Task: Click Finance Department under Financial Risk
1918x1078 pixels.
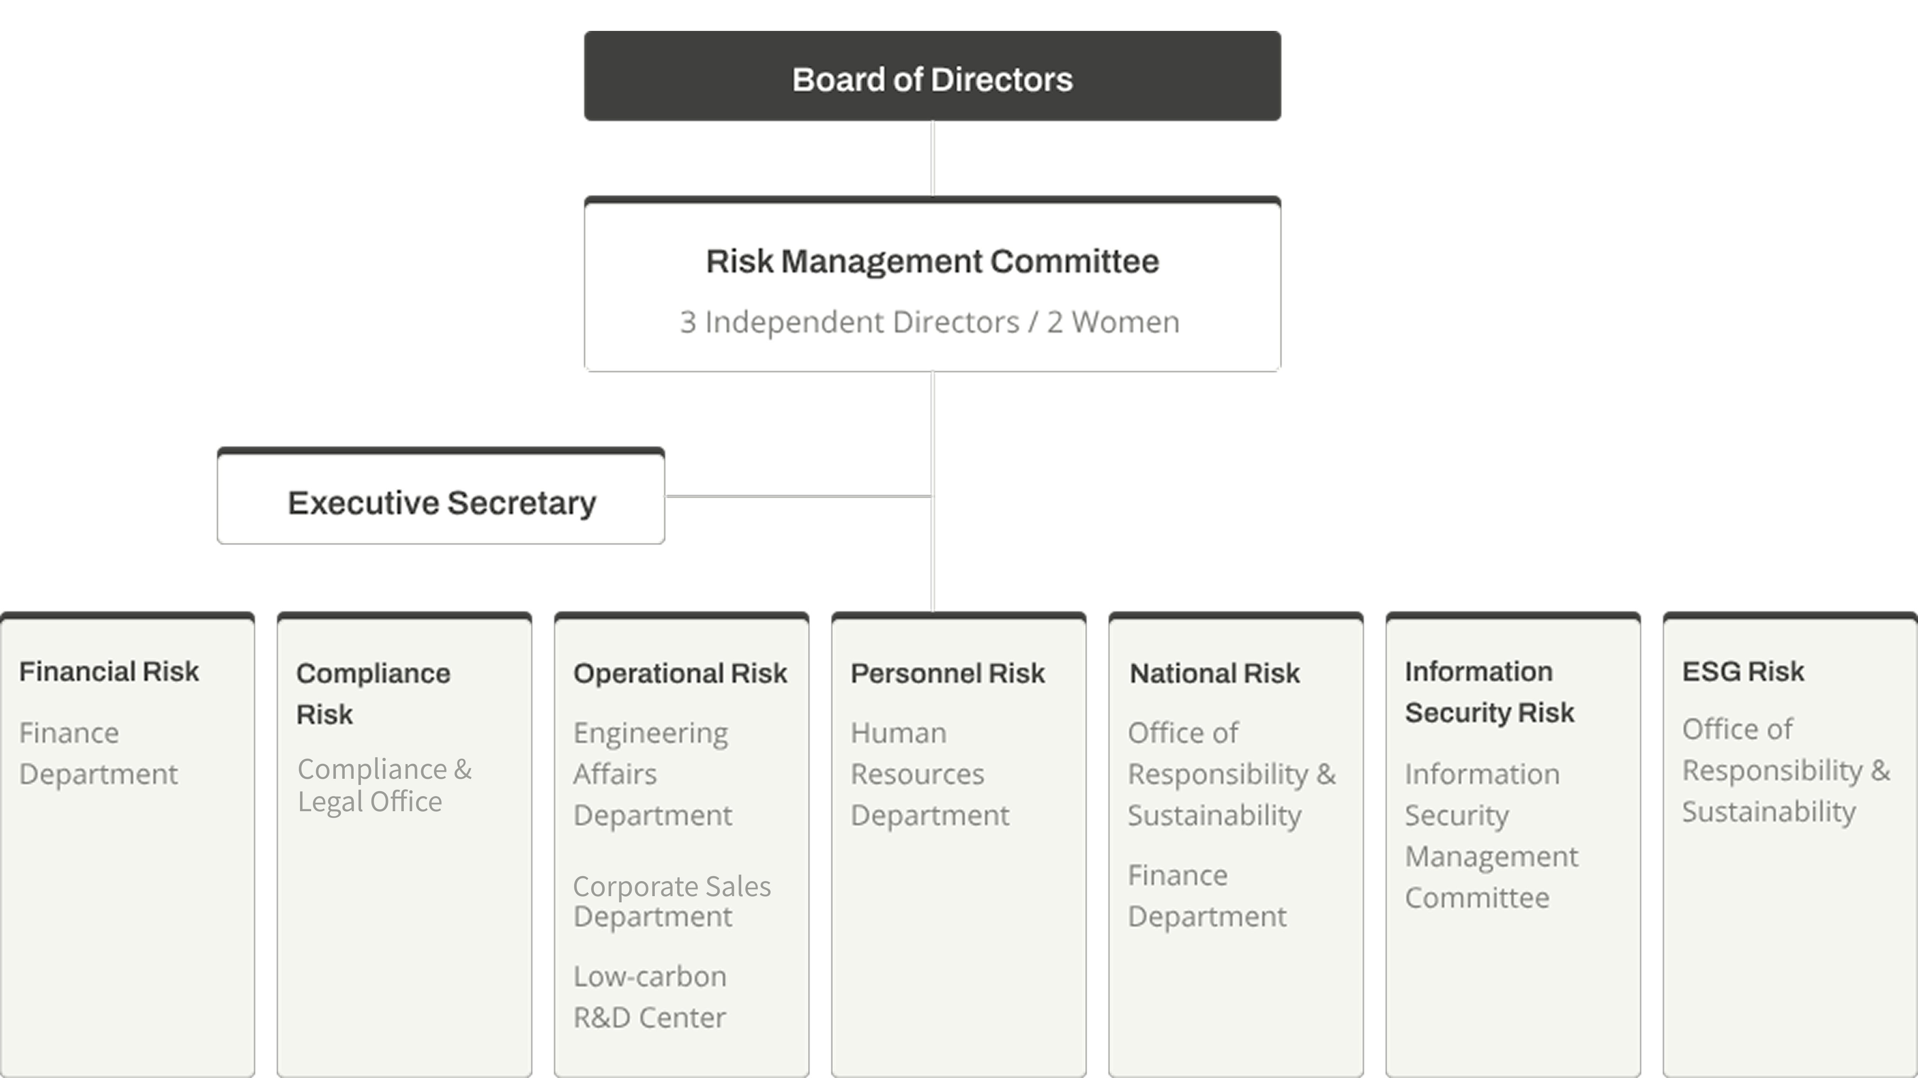Action: click(98, 753)
